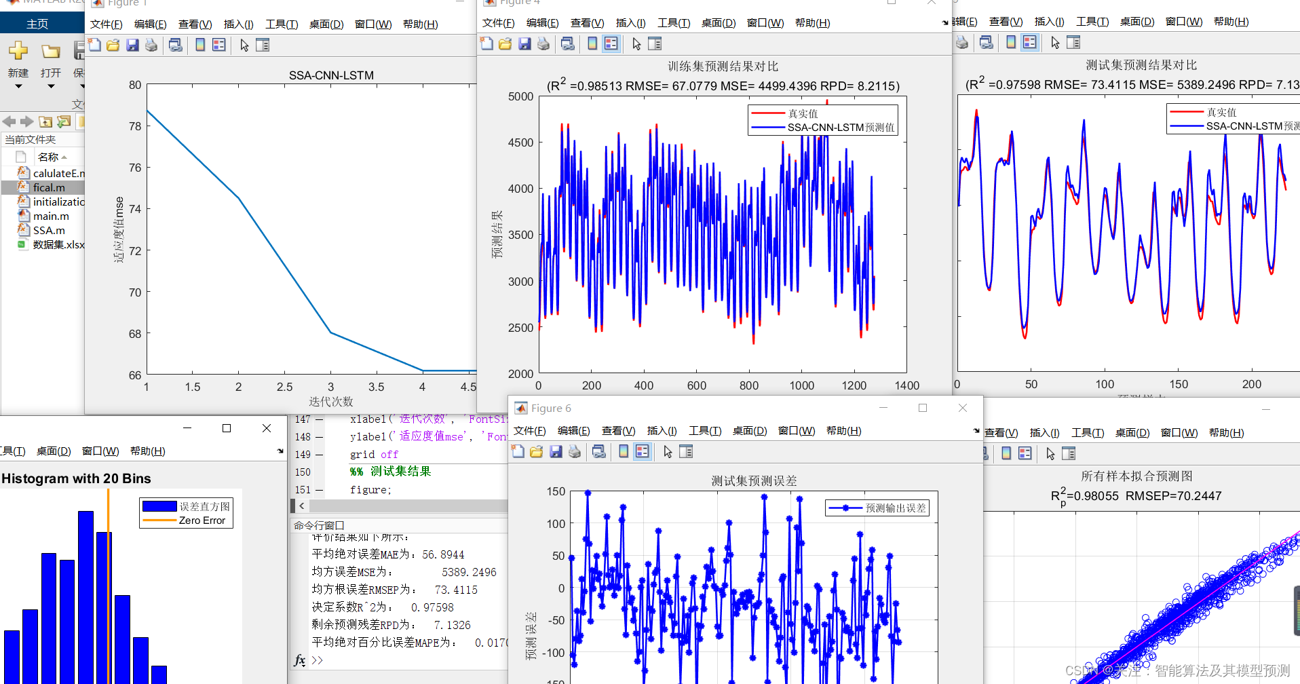Click dock arrow of histogram figure menu bar
1300x684 pixels.
(x=280, y=451)
